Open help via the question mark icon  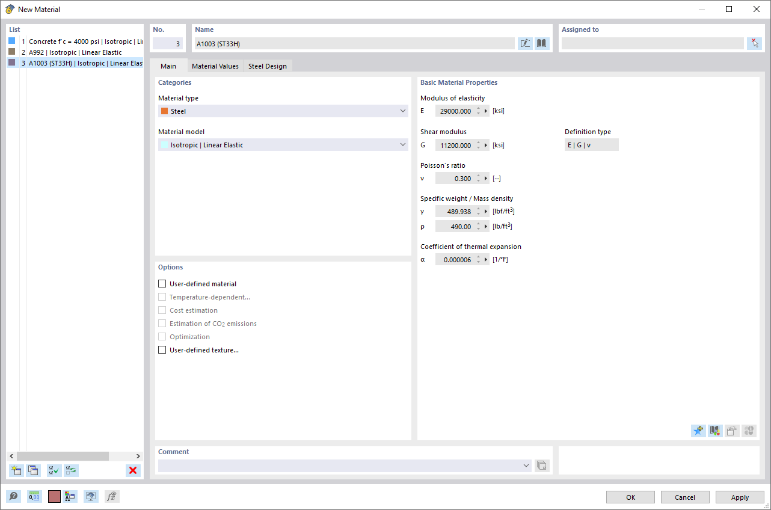pyautogui.click(x=13, y=496)
